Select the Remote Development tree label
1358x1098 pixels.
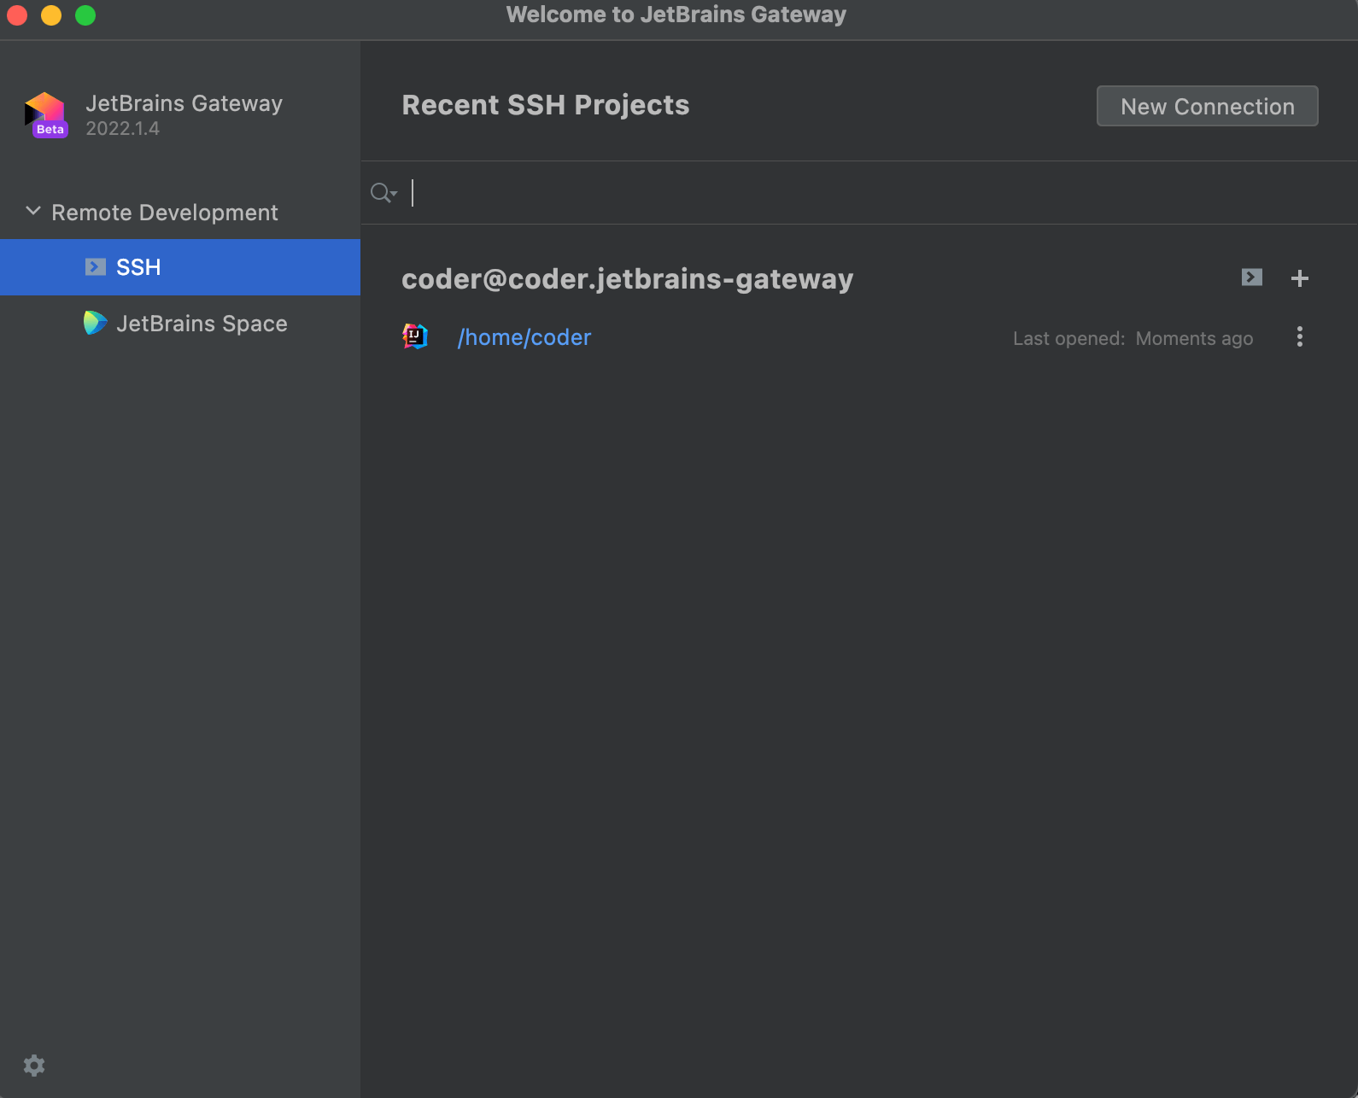coord(165,213)
